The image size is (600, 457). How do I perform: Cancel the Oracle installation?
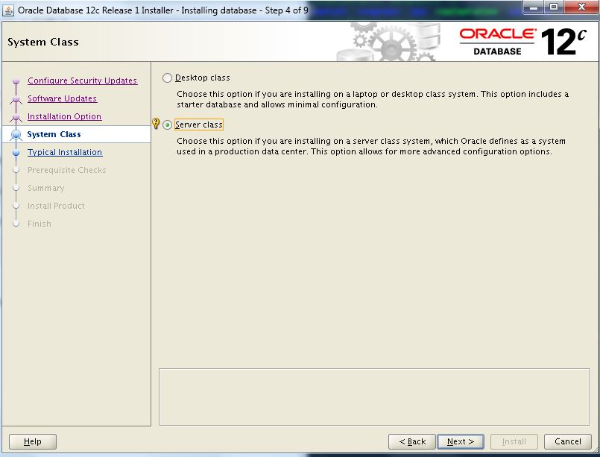pyautogui.click(x=568, y=441)
